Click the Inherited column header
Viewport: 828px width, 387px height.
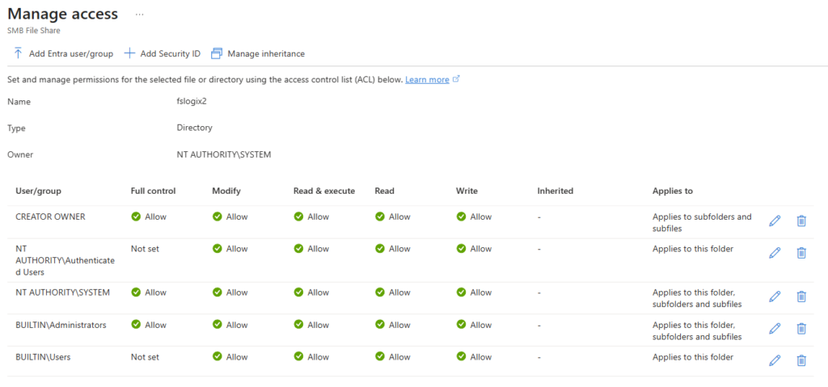coord(555,191)
